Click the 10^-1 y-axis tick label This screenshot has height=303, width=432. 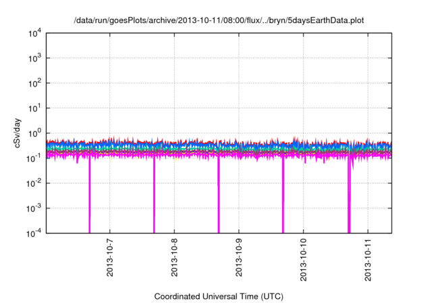(34, 158)
